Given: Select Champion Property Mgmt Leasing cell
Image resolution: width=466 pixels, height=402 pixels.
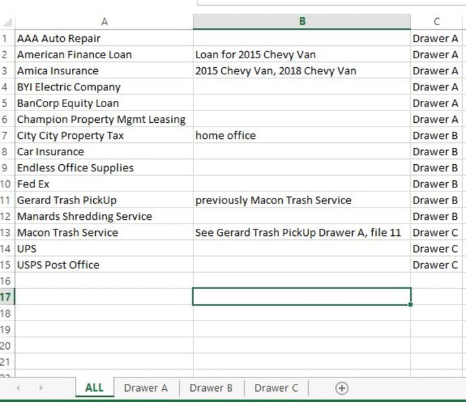Looking at the screenshot, I should 104,120.
